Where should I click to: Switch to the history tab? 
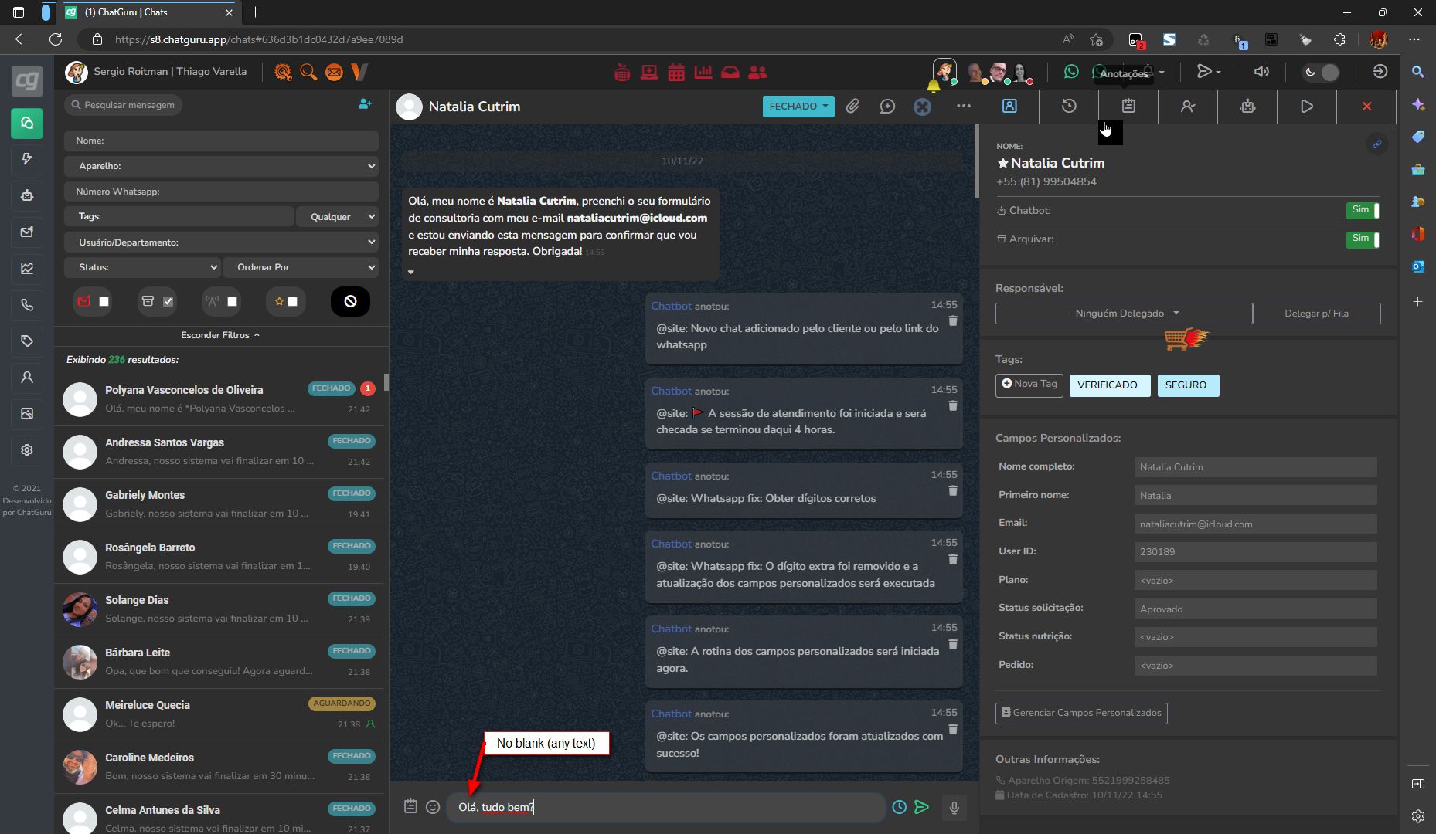tap(1069, 107)
